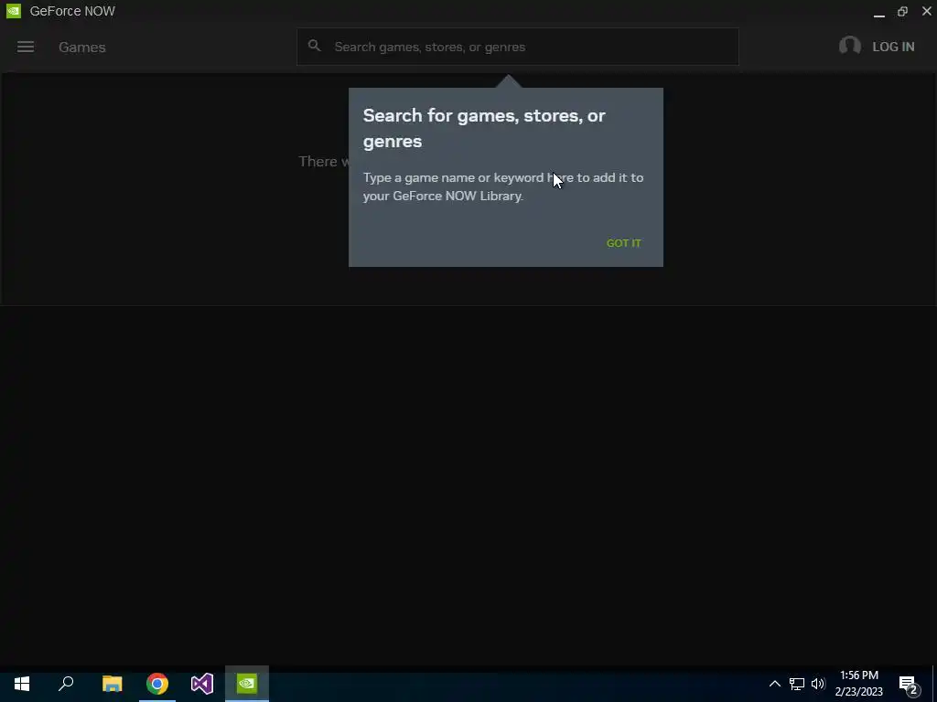
Task: Open File Explorer from the taskbar
Action: click(x=112, y=684)
